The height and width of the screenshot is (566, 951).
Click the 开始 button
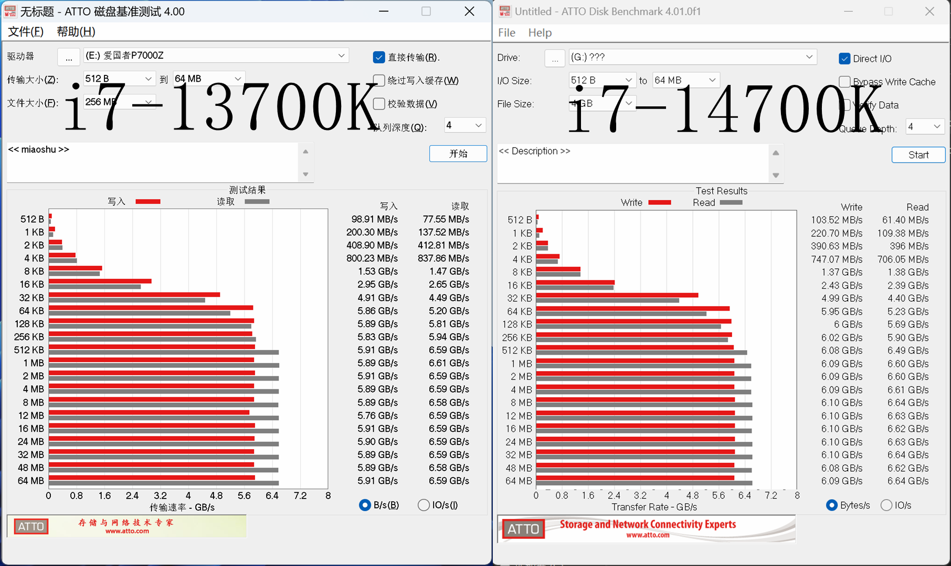[458, 154]
